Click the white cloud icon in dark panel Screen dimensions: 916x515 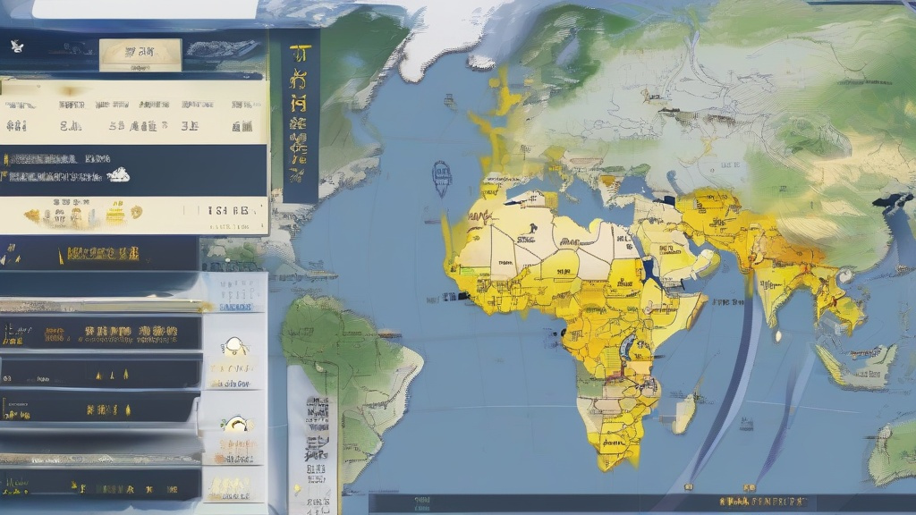click(x=118, y=175)
